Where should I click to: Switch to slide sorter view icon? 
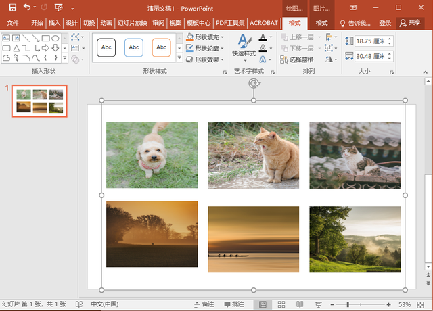click(281, 304)
